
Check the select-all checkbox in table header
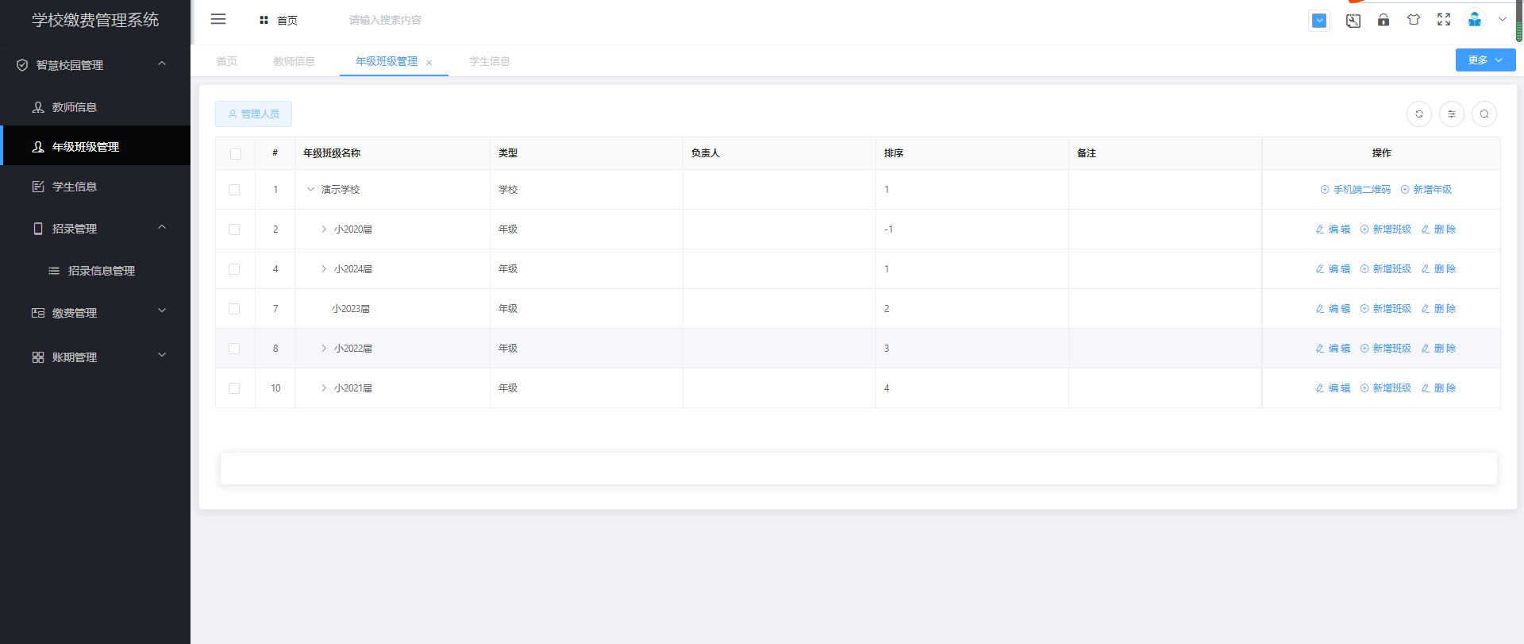(x=236, y=154)
